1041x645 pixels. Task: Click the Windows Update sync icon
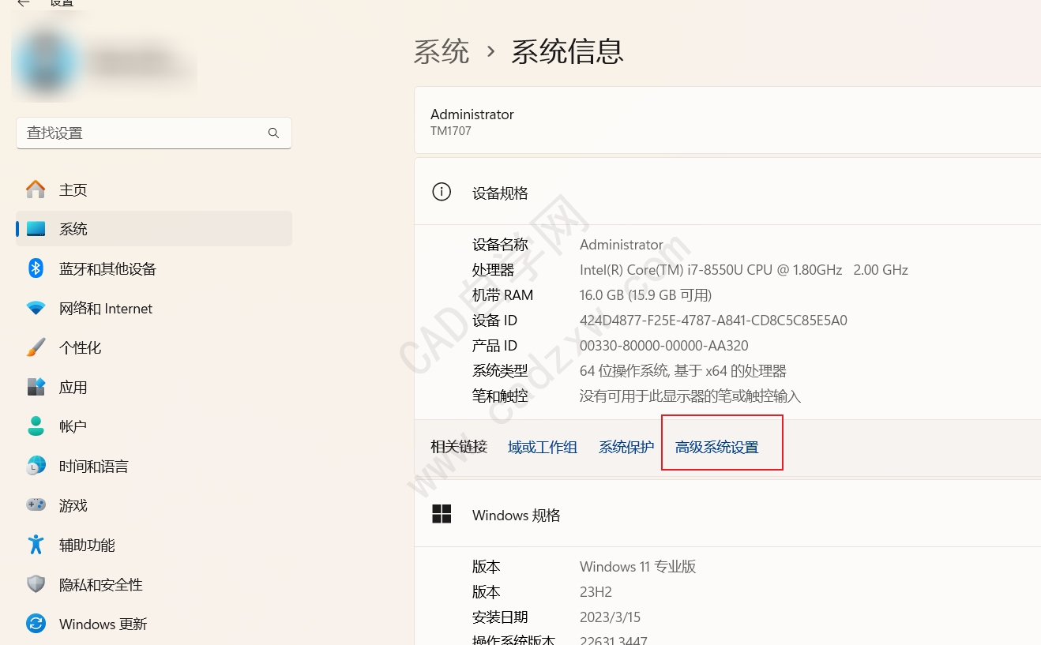pyautogui.click(x=36, y=624)
